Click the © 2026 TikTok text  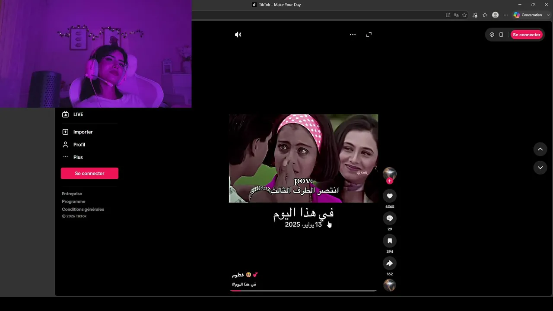[x=74, y=216]
